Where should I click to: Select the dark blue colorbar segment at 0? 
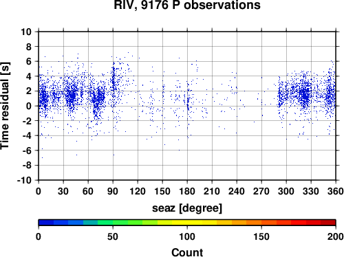tap(46, 223)
